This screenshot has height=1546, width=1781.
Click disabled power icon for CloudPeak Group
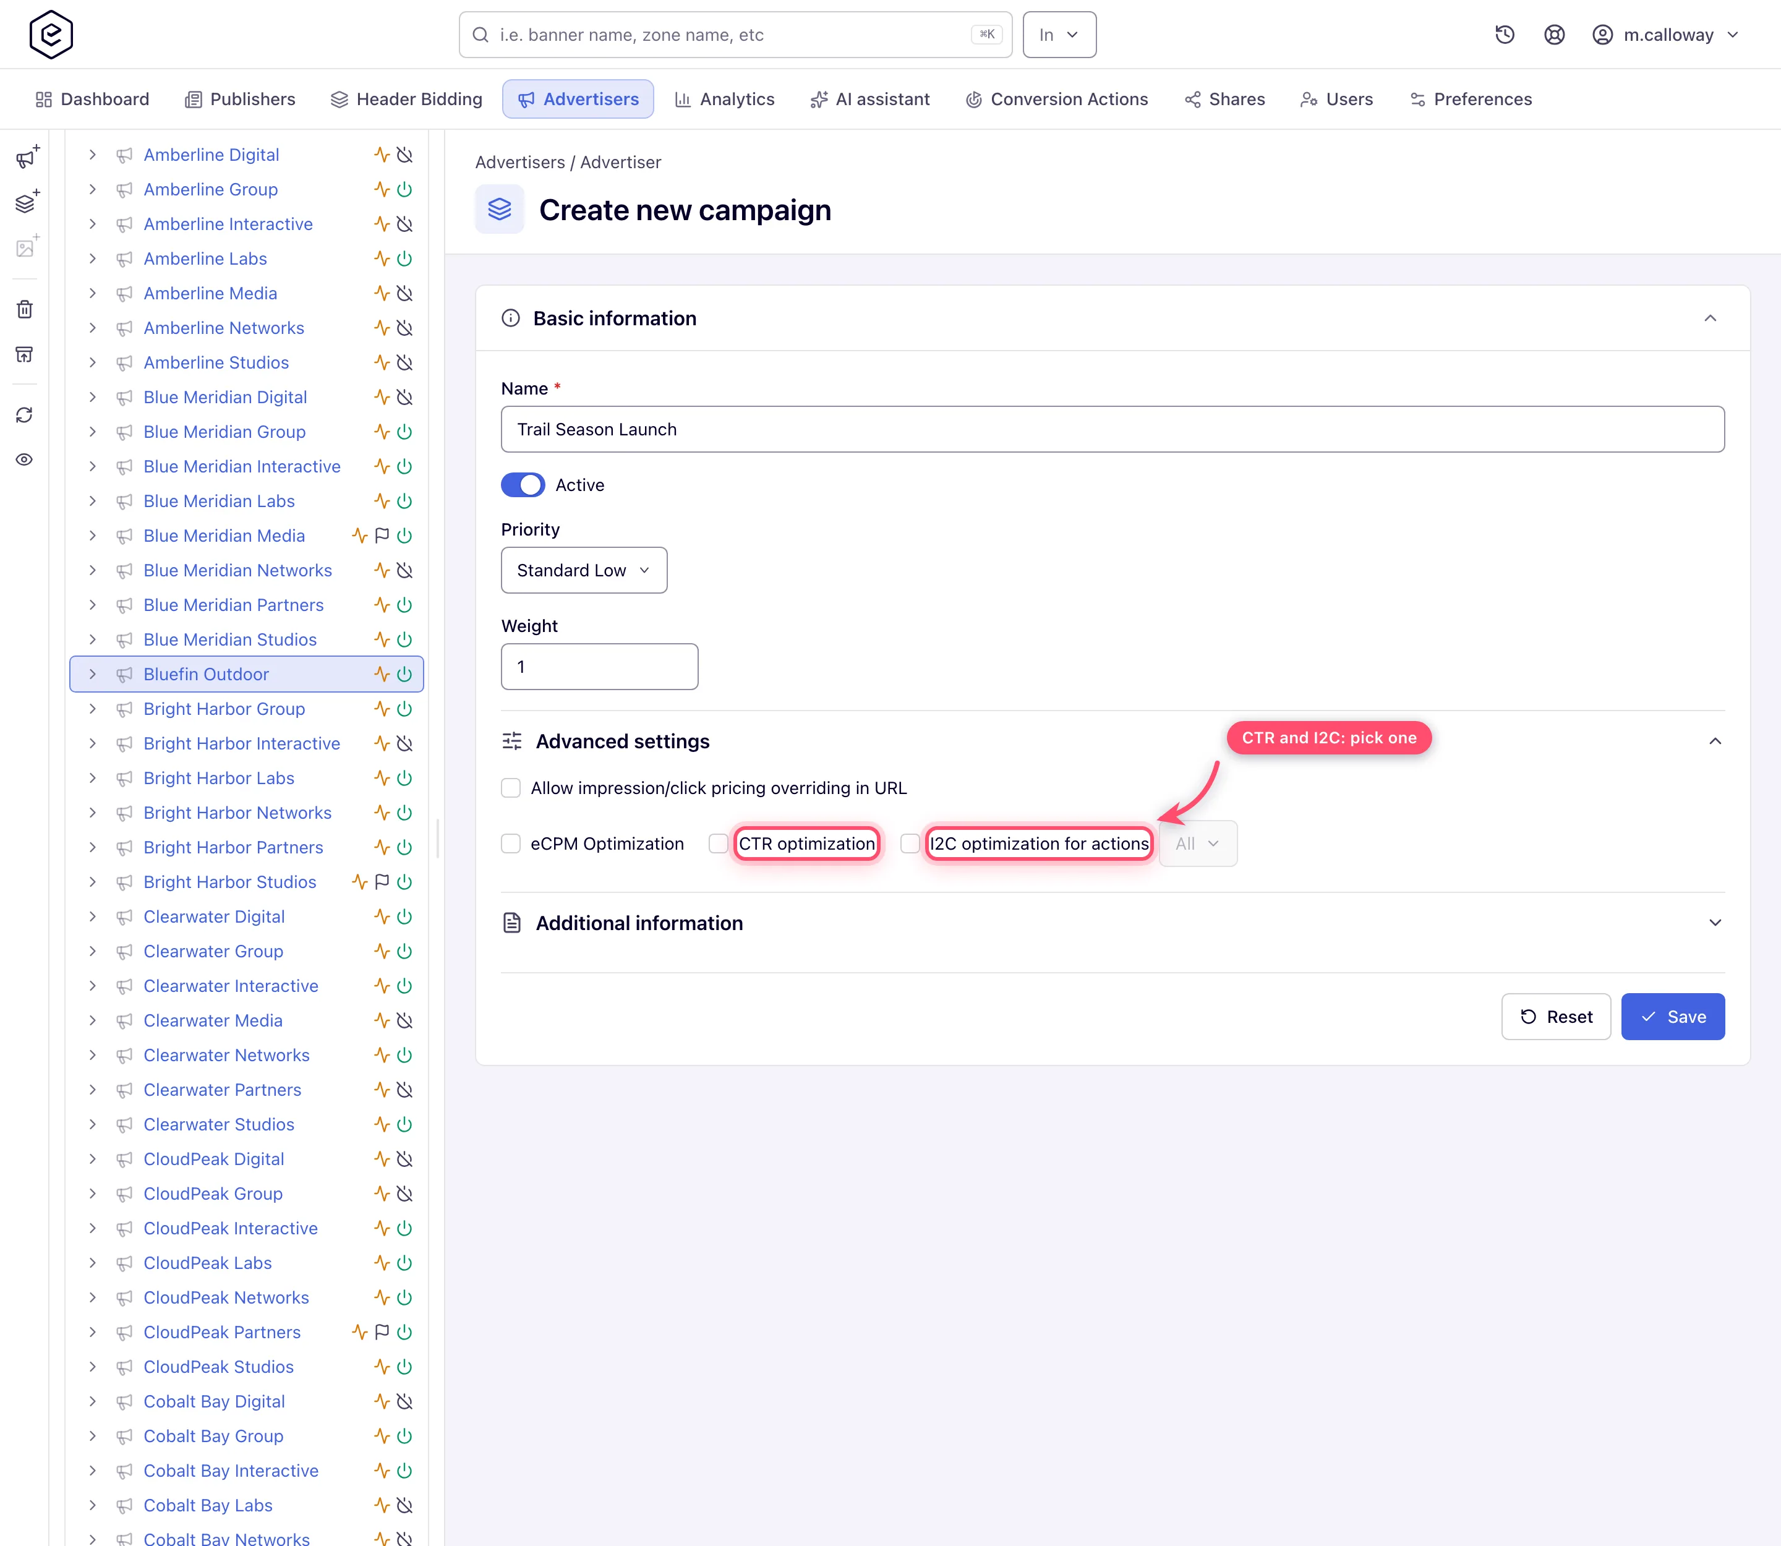[x=404, y=1194]
